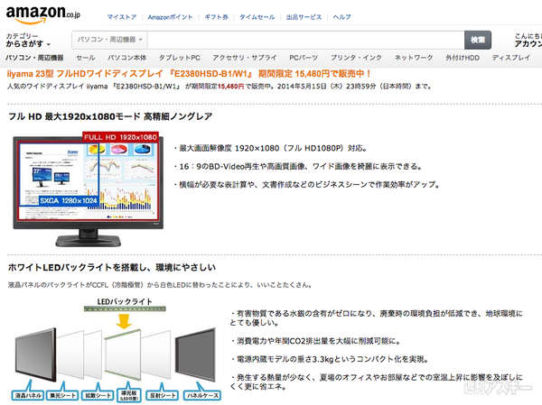542x405 pixels.
Task: Click the 電源内蔵モデルの重さ3.3kg bullet text
Action: [330, 359]
